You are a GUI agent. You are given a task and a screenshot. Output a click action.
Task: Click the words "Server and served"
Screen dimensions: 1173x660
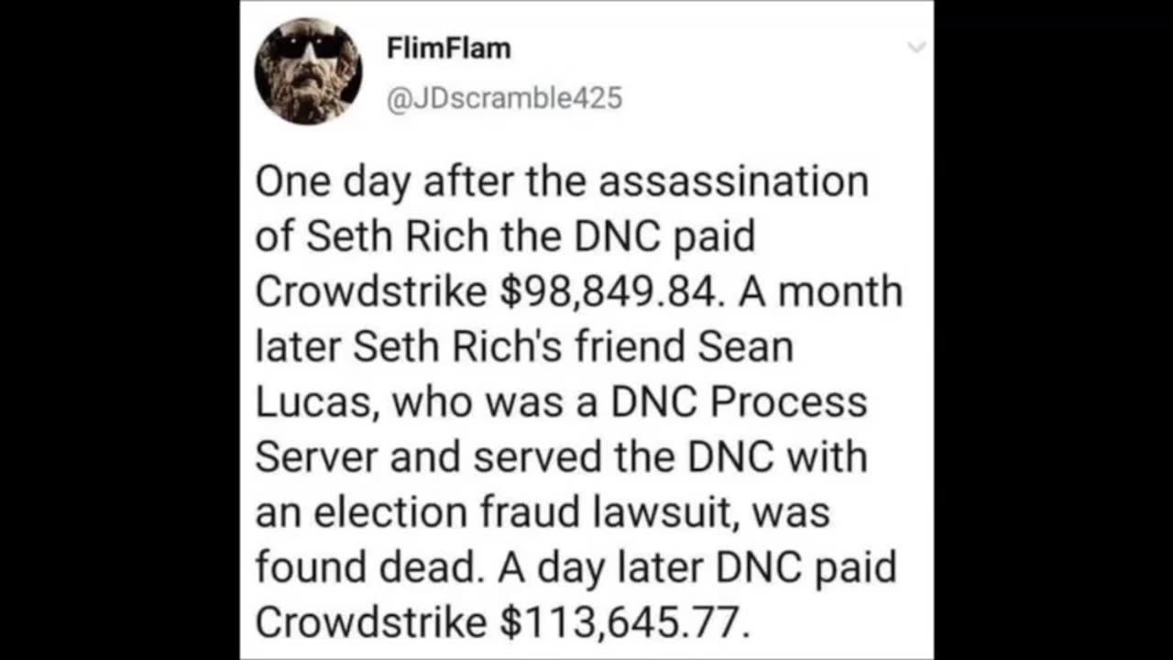point(429,457)
